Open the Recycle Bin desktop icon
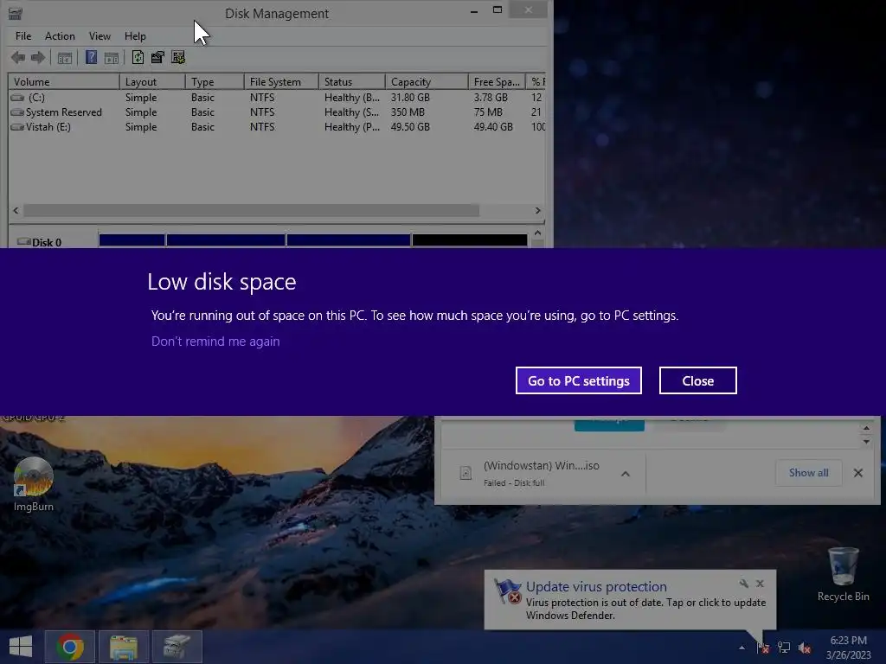Screen dimensions: 886x664 point(843,574)
